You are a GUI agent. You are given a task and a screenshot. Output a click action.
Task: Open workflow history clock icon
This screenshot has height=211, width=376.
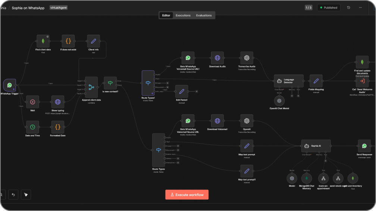(349, 7)
